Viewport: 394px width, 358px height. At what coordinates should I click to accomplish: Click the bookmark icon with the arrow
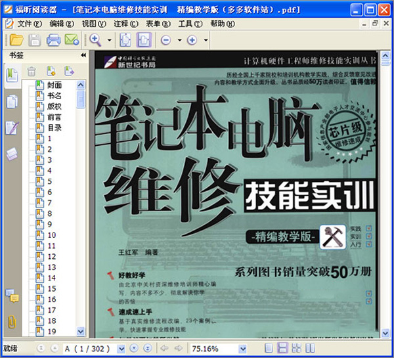(x=69, y=71)
